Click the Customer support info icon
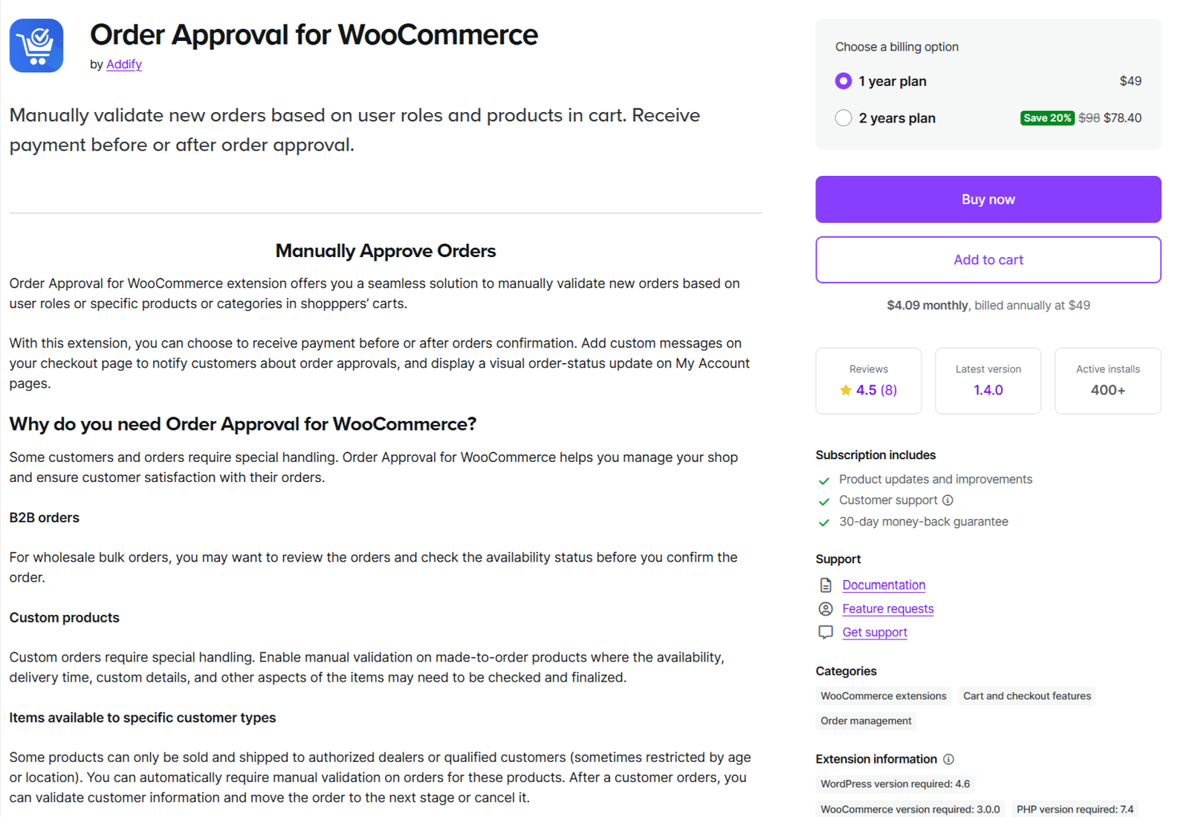The image size is (1189, 817). (x=947, y=501)
